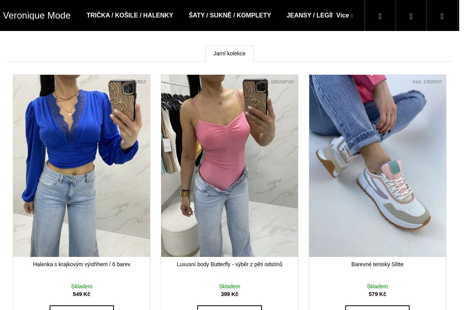Open Luxusní body Butterfly title link
Screen dimensions: 465x310
point(229,264)
